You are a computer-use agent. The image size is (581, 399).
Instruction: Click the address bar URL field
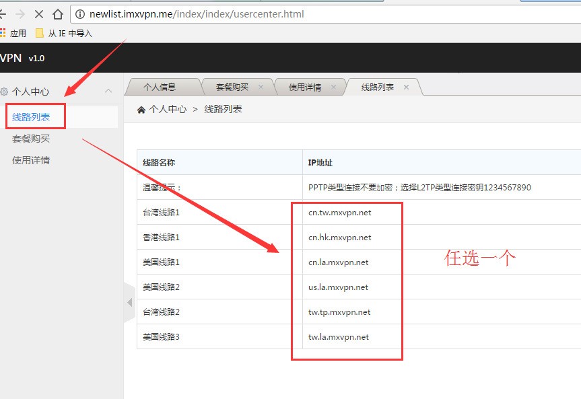click(202, 13)
